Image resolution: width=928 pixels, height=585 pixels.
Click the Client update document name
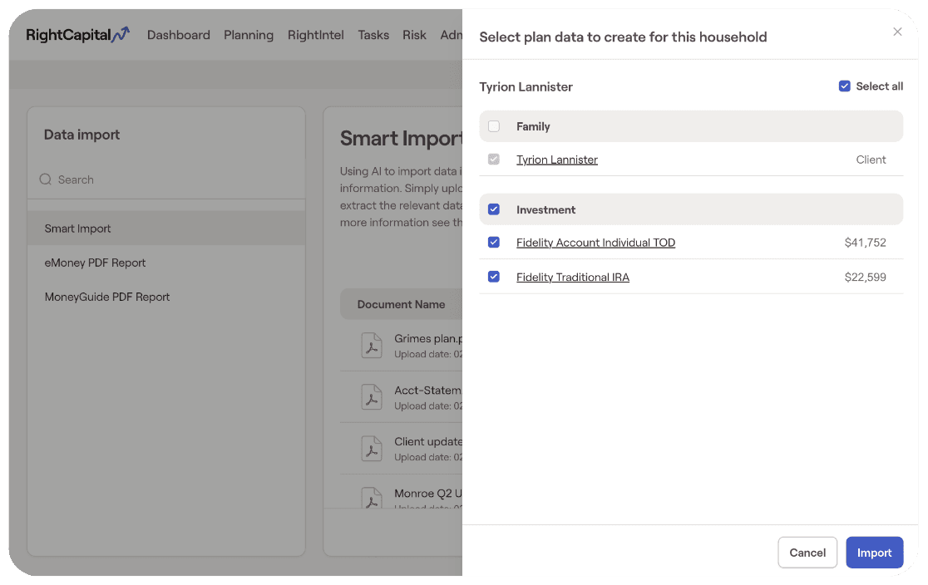click(x=428, y=442)
